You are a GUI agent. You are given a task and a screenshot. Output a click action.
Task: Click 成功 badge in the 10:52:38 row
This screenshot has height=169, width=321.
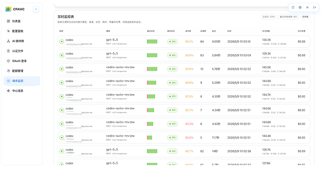click(173, 151)
